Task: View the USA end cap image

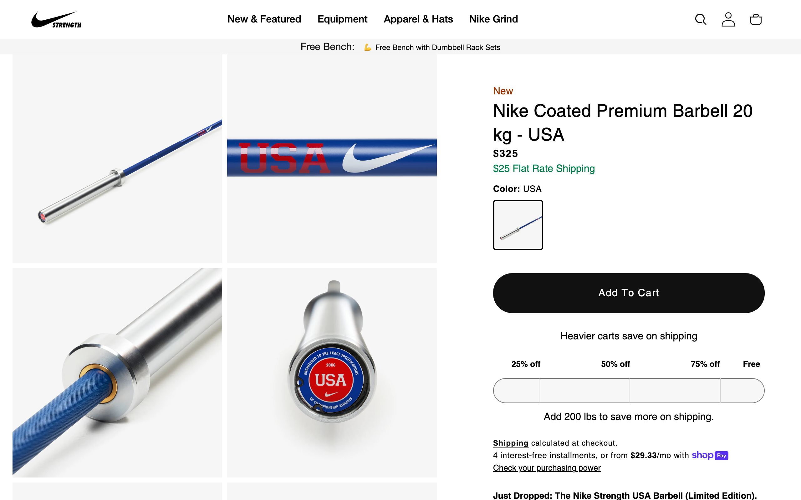Action: coord(332,373)
